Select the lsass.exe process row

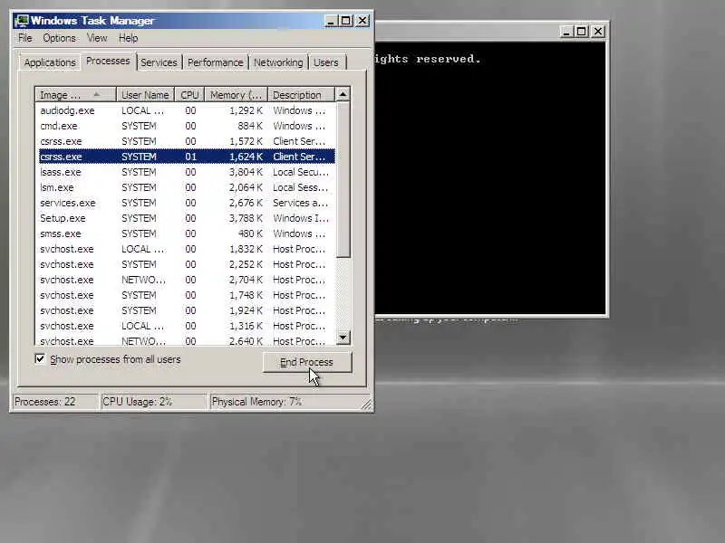(x=186, y=172)
